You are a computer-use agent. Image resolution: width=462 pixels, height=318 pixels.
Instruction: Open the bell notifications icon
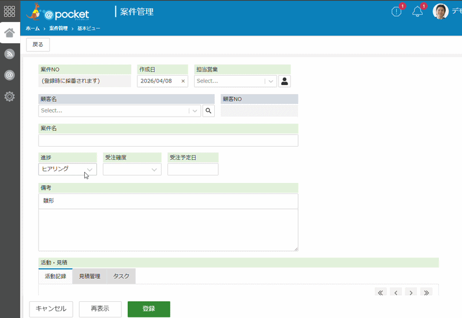point(418,12)
